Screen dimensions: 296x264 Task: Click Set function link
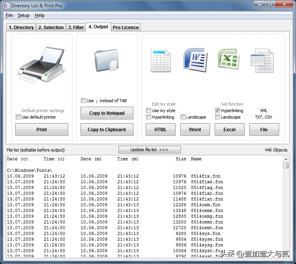point(232,104)
